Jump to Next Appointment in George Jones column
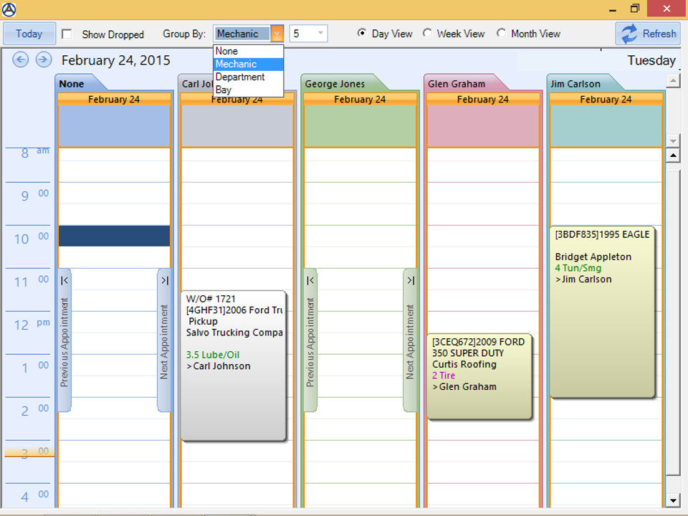Viewport: 688px width, 516px height. coord(410,340)
